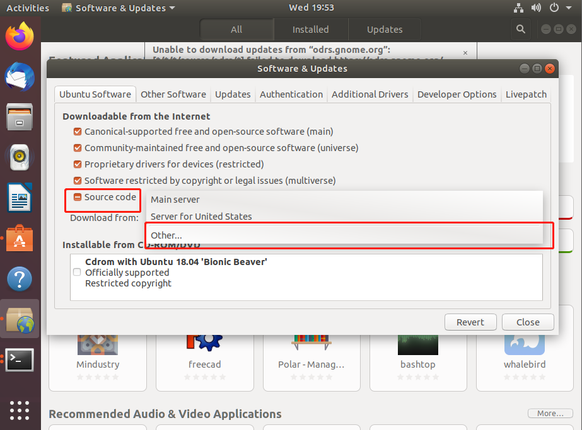Open the network status icon in top bar

pyautogui.click(x=518, y=8)
